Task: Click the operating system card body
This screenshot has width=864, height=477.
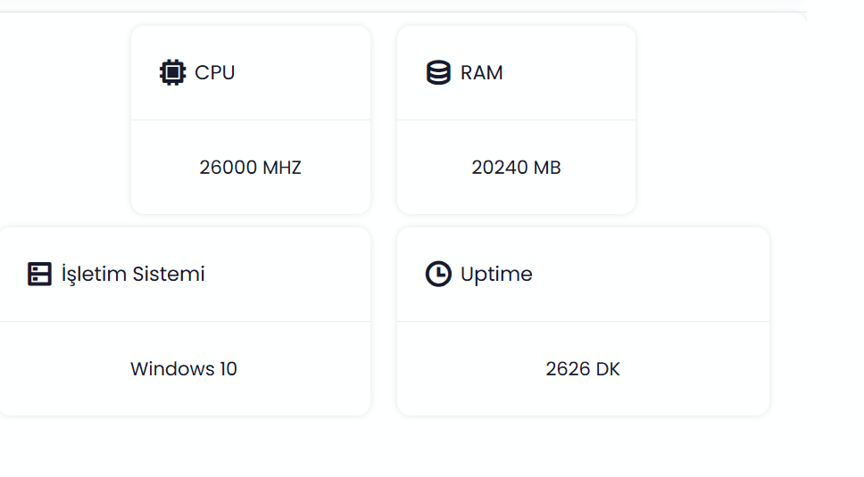Action: click(x=185, y=368)
